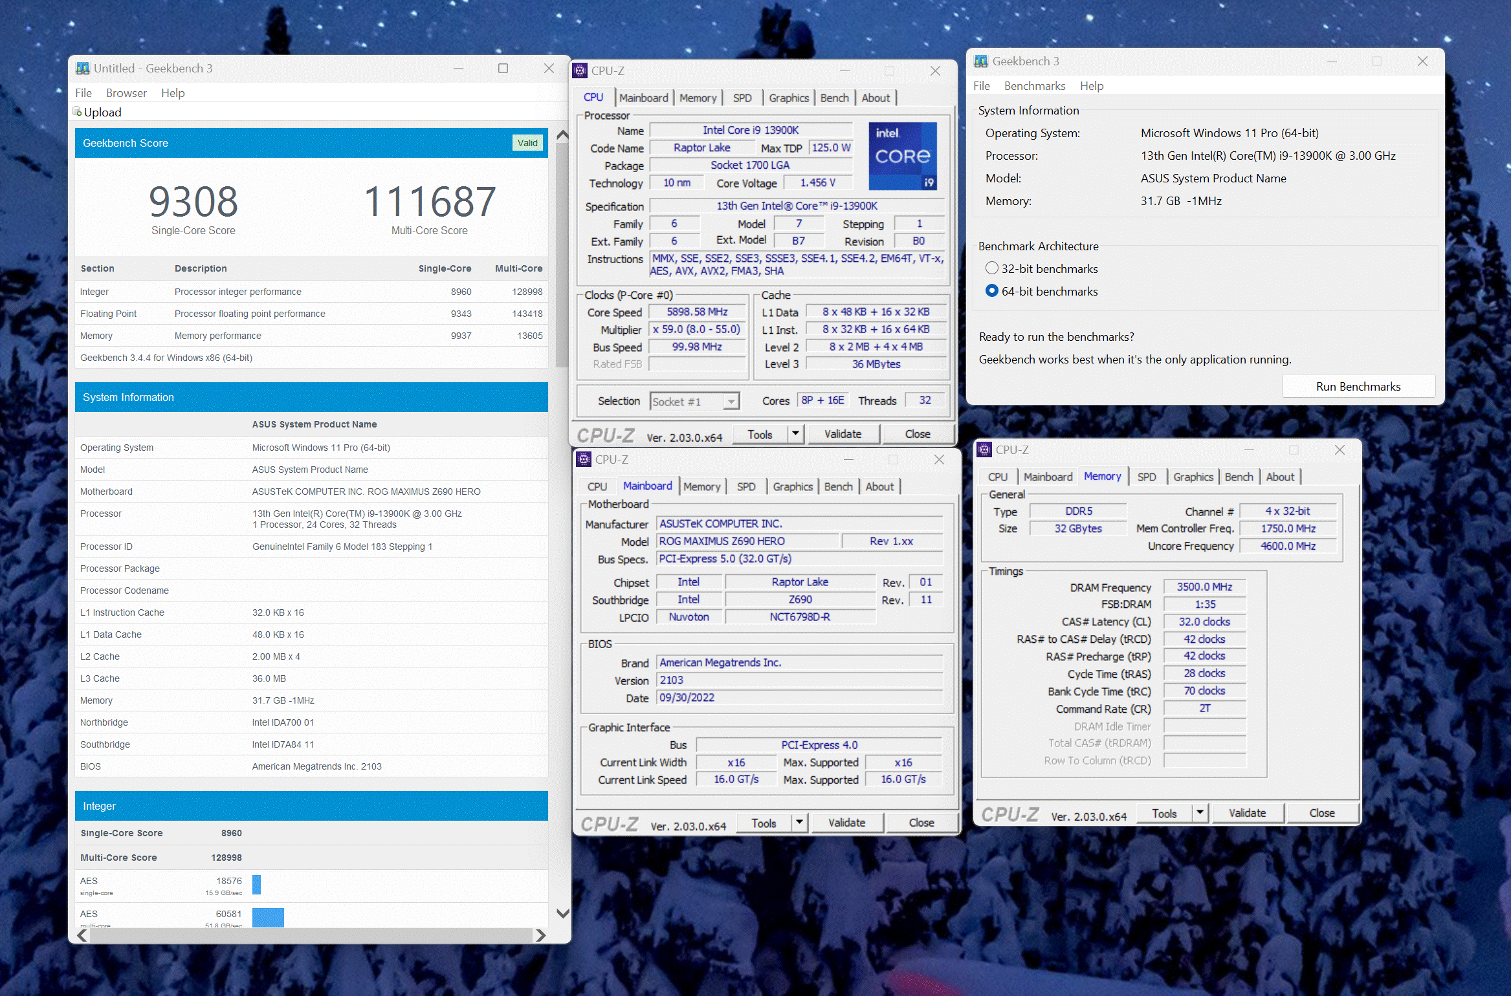Click the Tools button in the CPU-Z CPU window
The image size is (1511, 996).
(x=760, y=434)
